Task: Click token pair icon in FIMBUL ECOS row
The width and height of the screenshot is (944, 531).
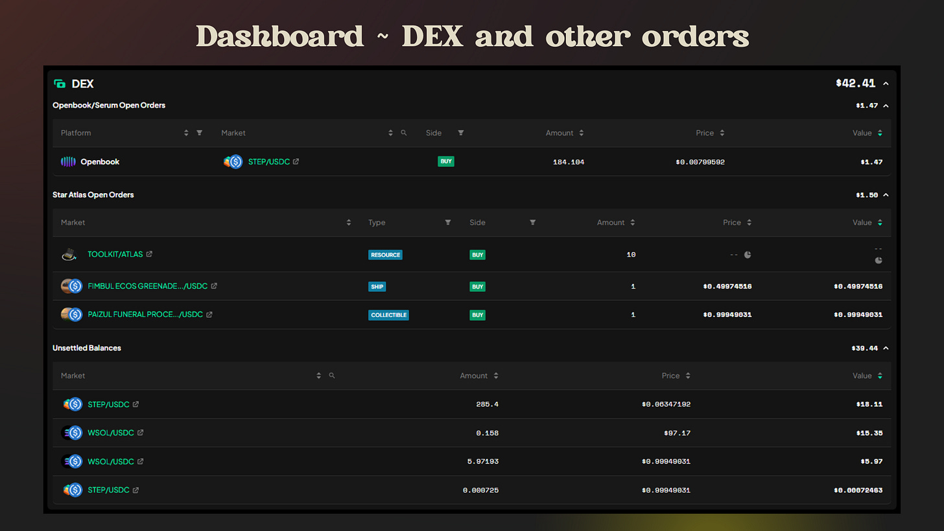Action: point(71,286)
